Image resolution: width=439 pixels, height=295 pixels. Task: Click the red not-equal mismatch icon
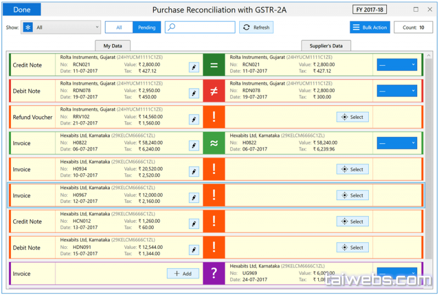pos(214,91)
